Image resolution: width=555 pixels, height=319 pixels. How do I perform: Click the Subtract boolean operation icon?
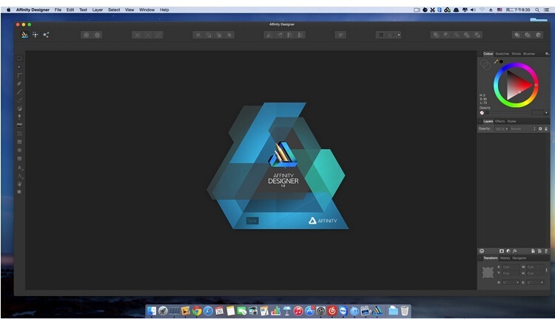[x=446, y=35]
